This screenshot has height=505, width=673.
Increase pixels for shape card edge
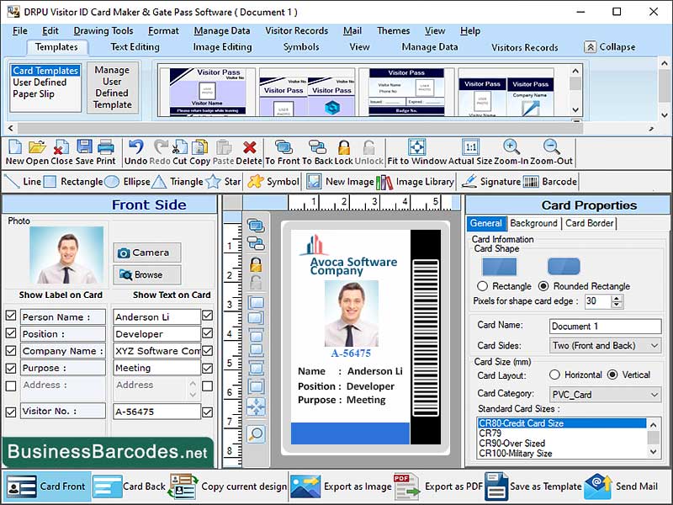pos(615,297)
